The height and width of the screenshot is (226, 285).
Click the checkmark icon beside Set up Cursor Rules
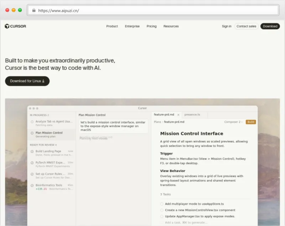[32, 174]
